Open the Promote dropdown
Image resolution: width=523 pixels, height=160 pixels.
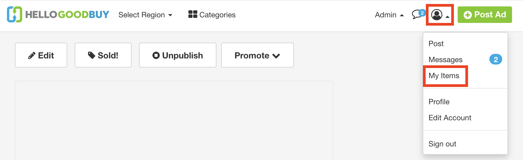click(257, 55)
